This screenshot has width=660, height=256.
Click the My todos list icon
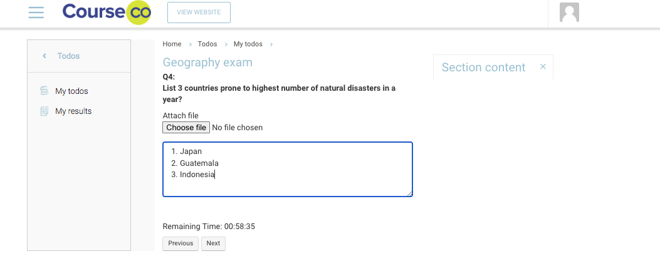click(44, 91)
